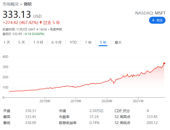Click the 收盘时间 closing time text
The width and height of the screenshot is (170, 130).
click(x=25, y=29)
